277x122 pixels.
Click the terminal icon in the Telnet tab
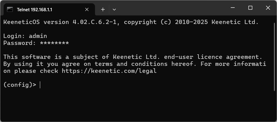pyautogui.click(x=10, y=9)
